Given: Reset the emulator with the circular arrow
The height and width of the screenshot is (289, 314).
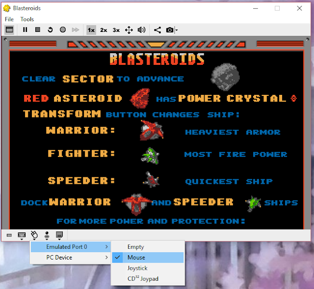Looking at the screenshot, I should point(50,30).
